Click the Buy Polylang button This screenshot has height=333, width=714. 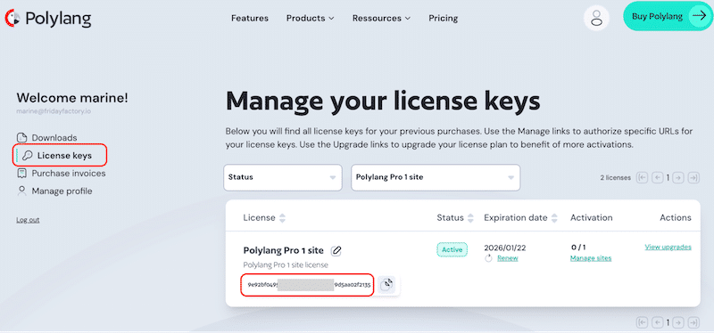(667, 16)
